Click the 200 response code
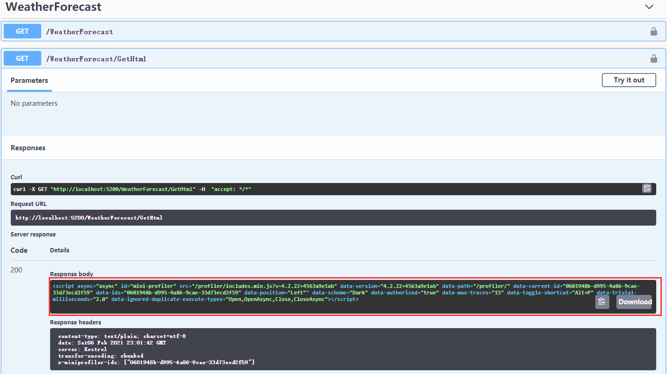Screen dimensions: 667x374 point(16,270)
